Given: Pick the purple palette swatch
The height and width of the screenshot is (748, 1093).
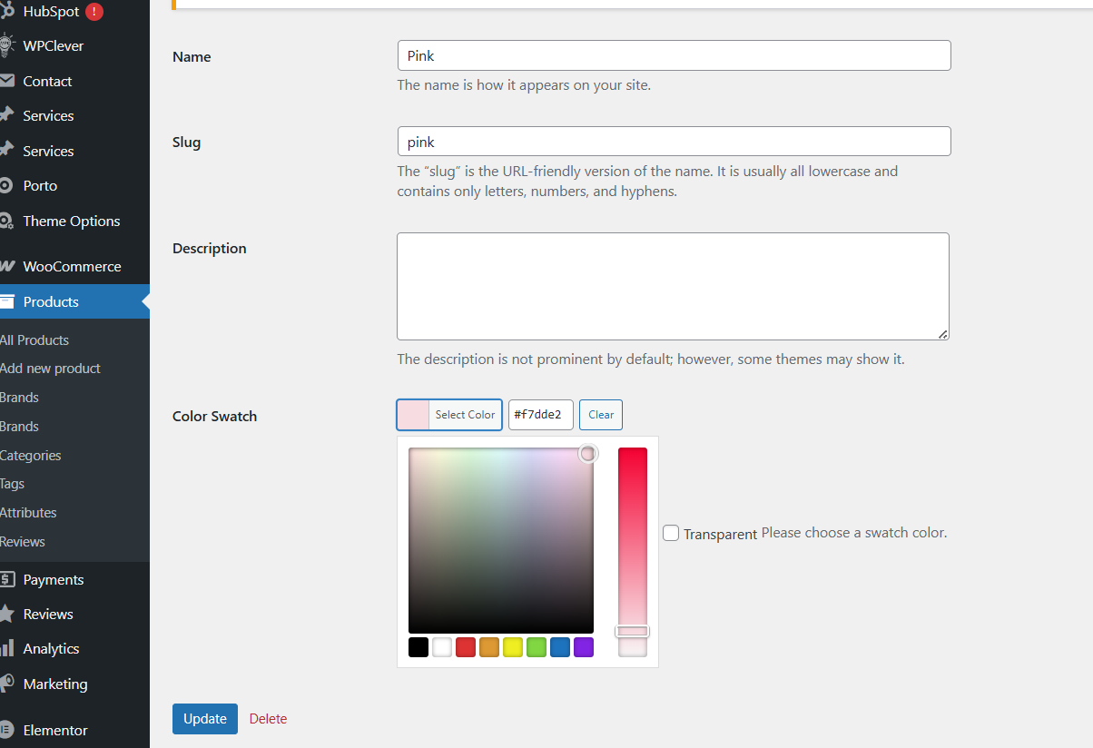Looking at the screenshot, I should pos(584,647).
